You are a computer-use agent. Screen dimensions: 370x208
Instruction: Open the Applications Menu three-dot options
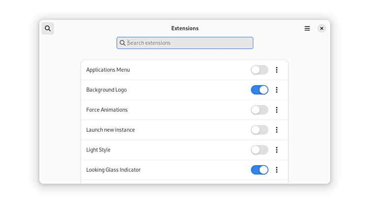click(x=277, y=70)
